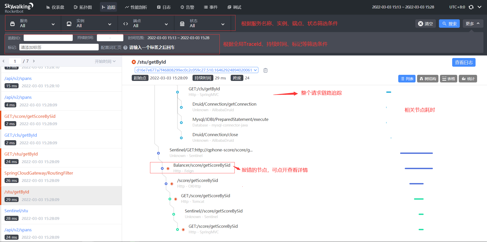The width and height of the screenshot is (487, 242).
Task: Select the 追踪 trace tab
Action: click(109, 7)
